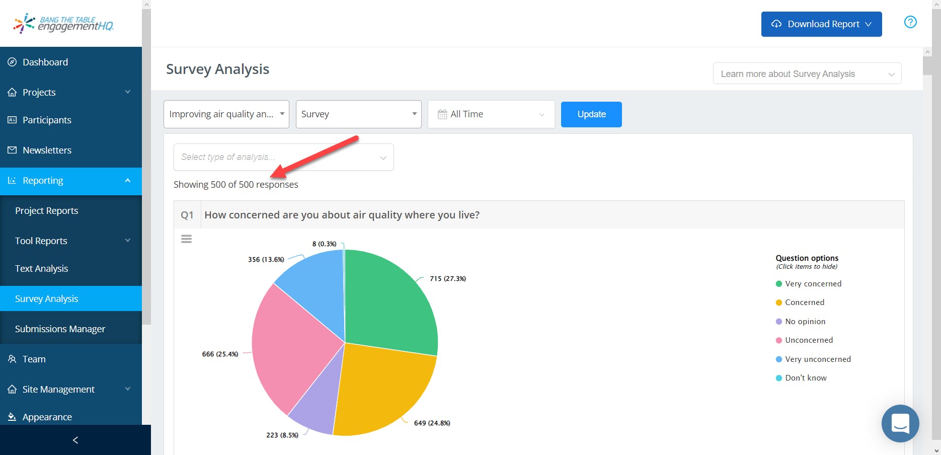The image size is (941, 455).
Task: Click the help question mark icon
Action: click(910, 22)
